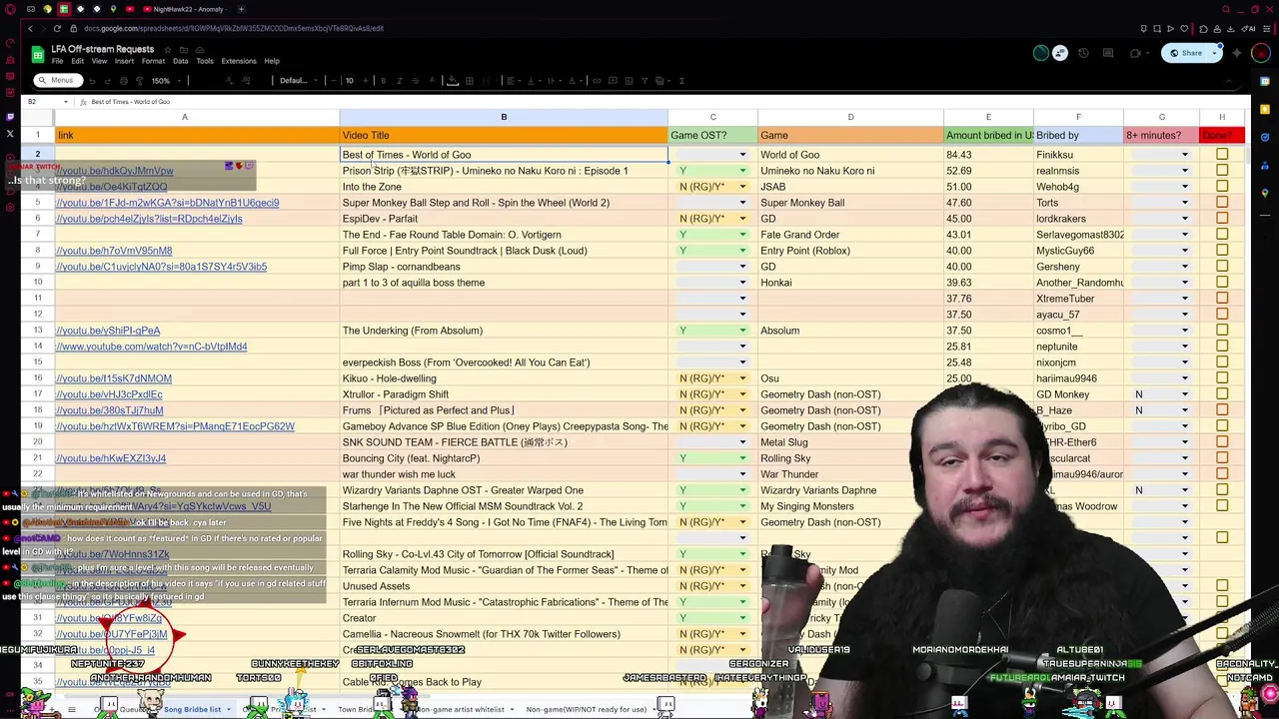Open the Format menu
Image resolution: width=1279 pixels, height=719 pixels.
tap(153, 61)
